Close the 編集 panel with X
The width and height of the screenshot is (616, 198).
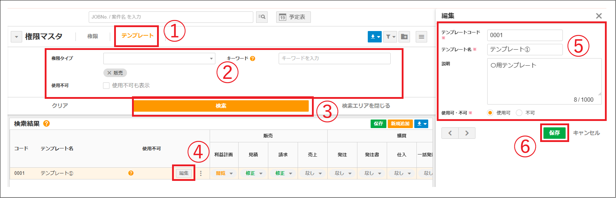click(x=599, y=16)
